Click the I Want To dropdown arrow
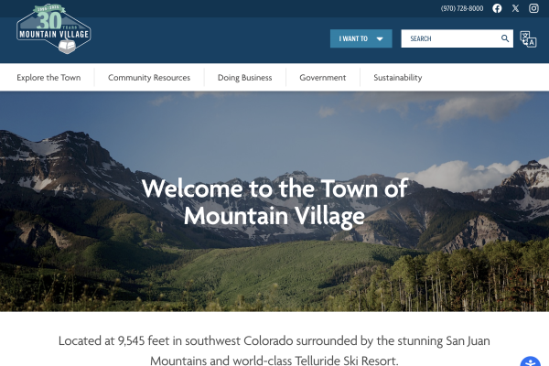Image resolution: width=549 pixels, height=366 pixels. pos(380,38)
